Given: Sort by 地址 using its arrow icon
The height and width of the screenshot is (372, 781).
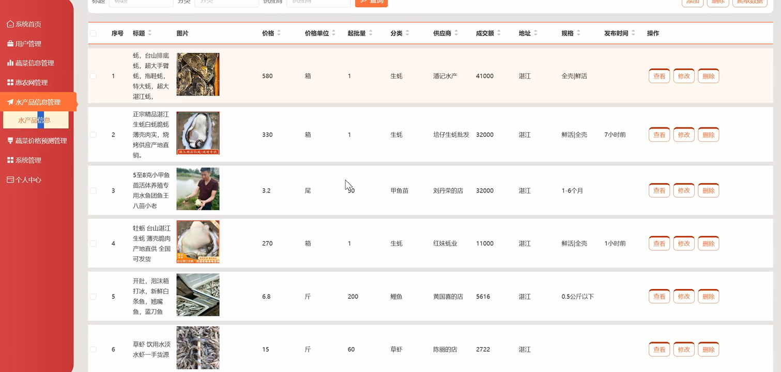Looking at the screenshot, I should click(x=535, y=33).
